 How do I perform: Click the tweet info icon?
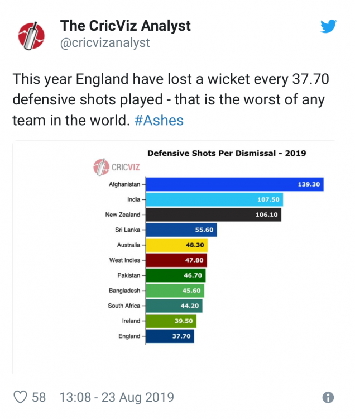tap(328, 398)
